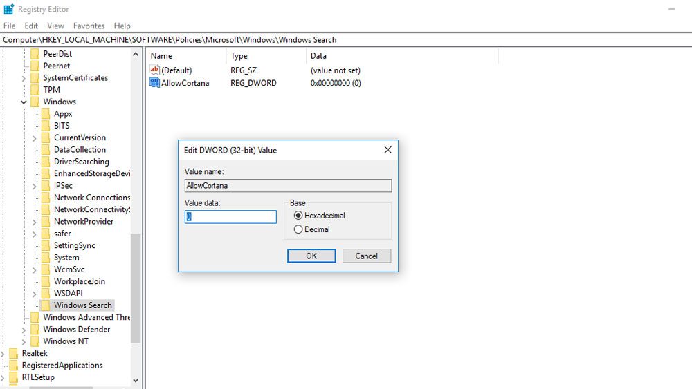Click the safer folder icon

46,234
